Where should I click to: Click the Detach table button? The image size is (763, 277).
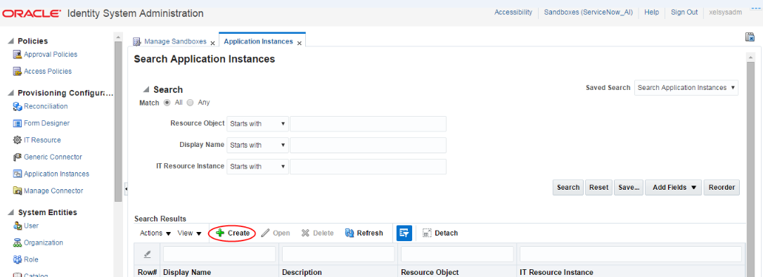pyautogui.click(x=440, y=233)
